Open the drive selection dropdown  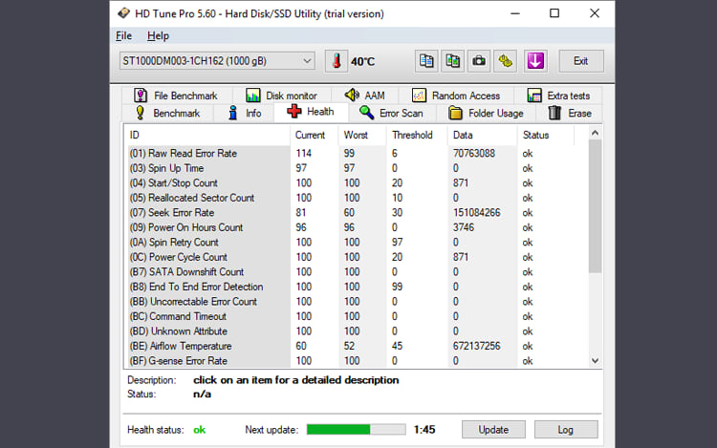tap(217, 61)
